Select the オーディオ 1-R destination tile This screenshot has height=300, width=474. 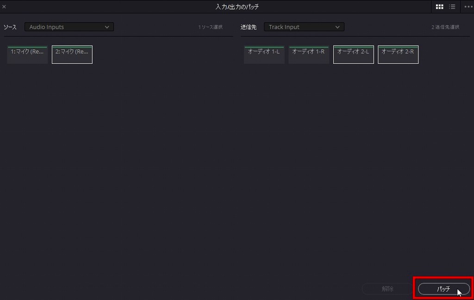[308, 55]
